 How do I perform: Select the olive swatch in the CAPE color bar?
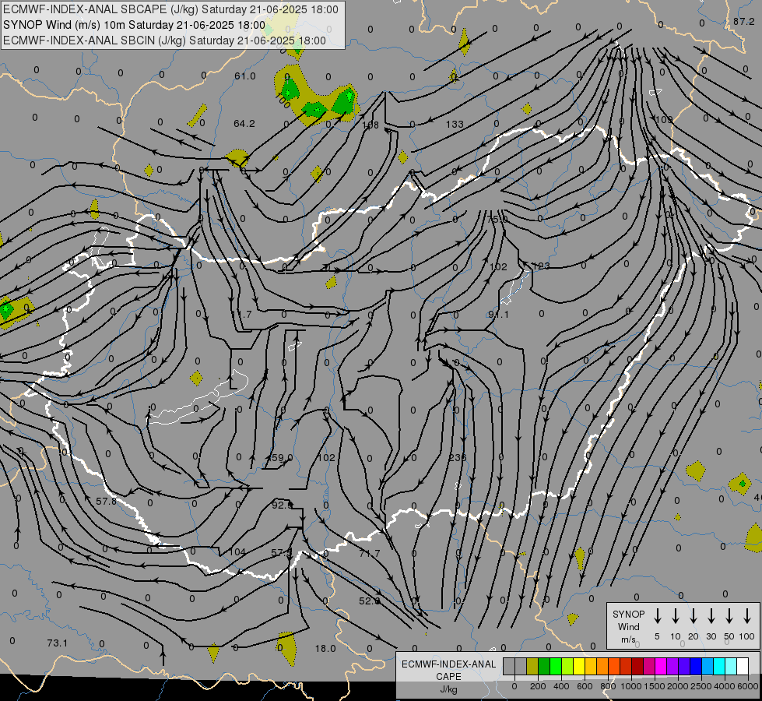tap(532, 666)
